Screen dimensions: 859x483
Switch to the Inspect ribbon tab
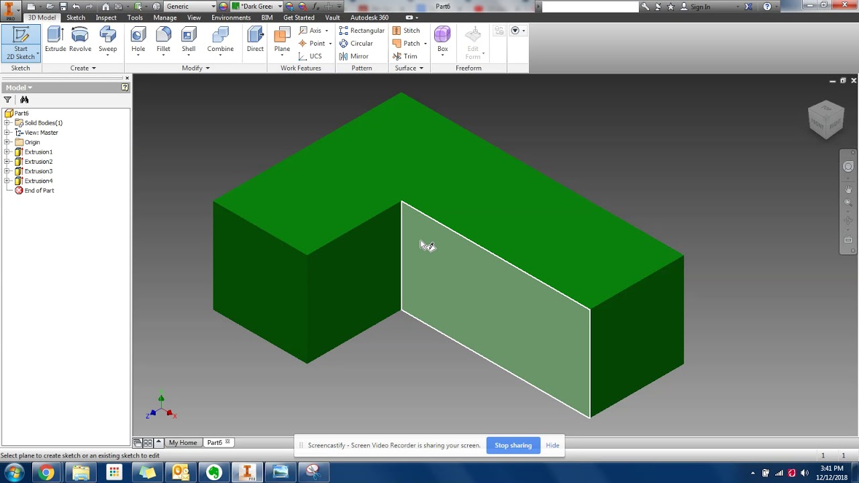[106, 17]
